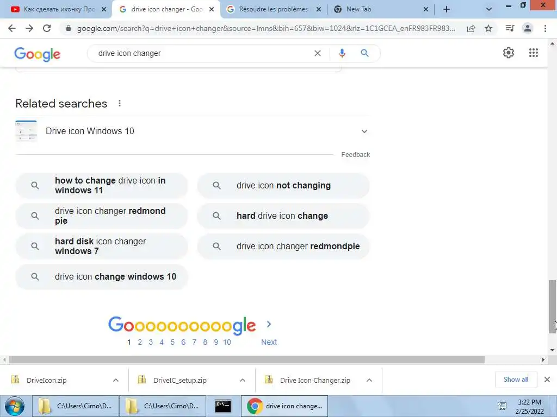Go back to the previous page
The height and width of the screenshot is (417, 557).
(x=12, y=28)
